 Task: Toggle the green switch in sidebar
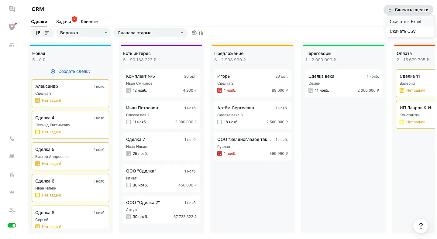coord(12,225)
